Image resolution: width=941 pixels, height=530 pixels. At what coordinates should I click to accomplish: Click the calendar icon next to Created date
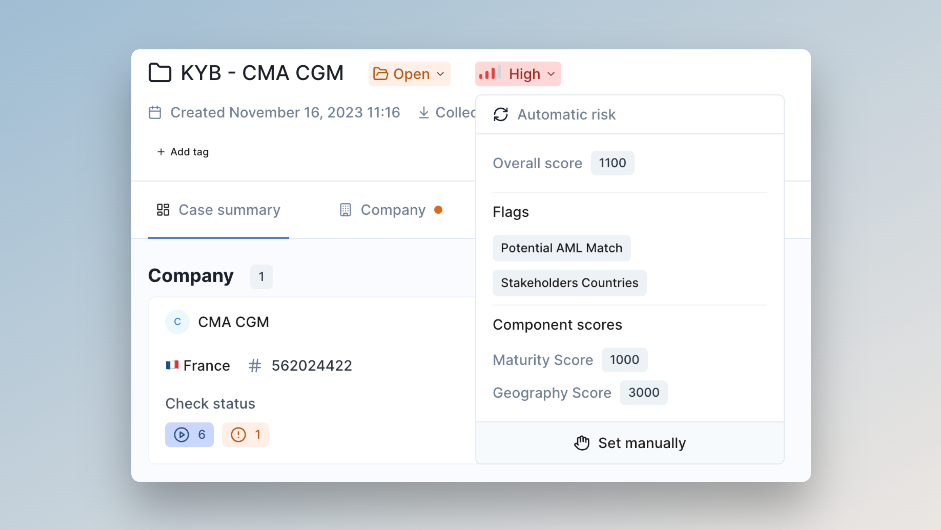155,112
